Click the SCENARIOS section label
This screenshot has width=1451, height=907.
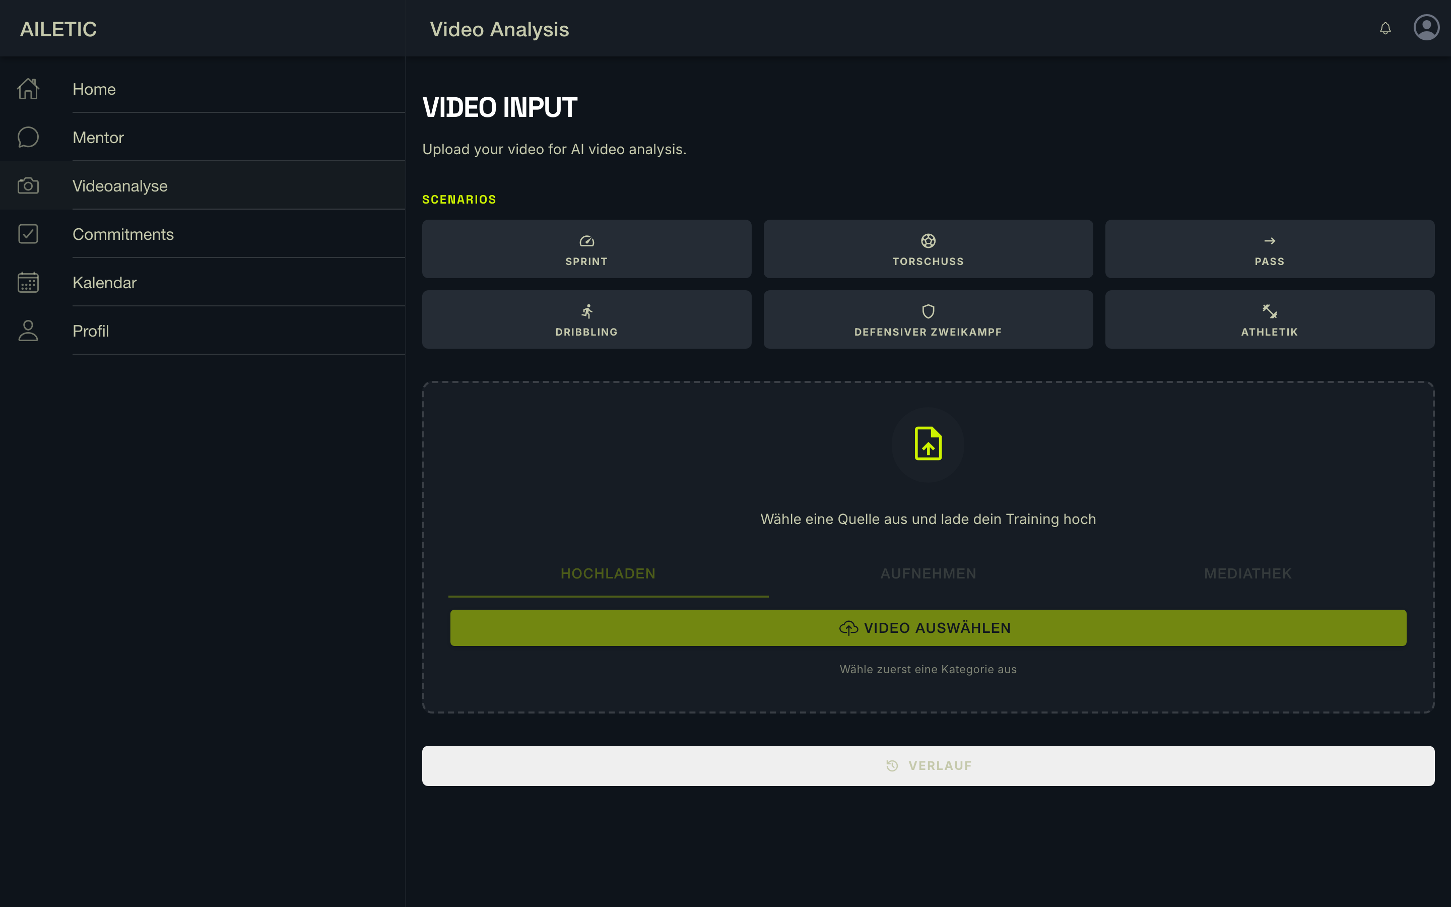[x=459, y=199]
